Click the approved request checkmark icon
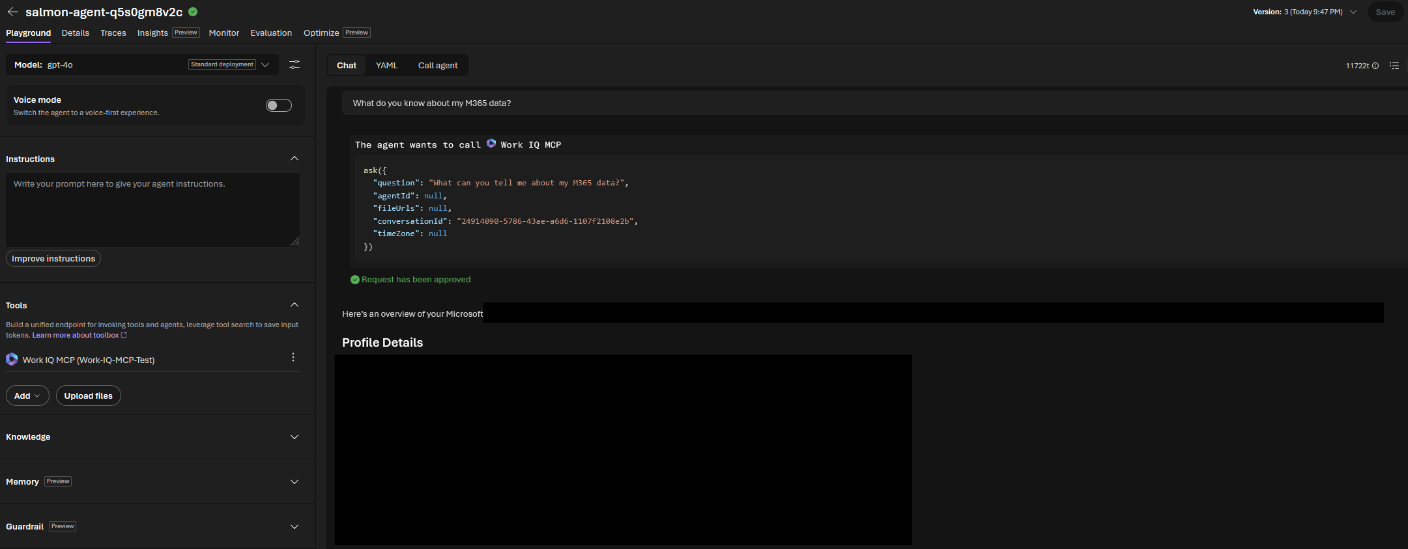 (x=355, y=280)
